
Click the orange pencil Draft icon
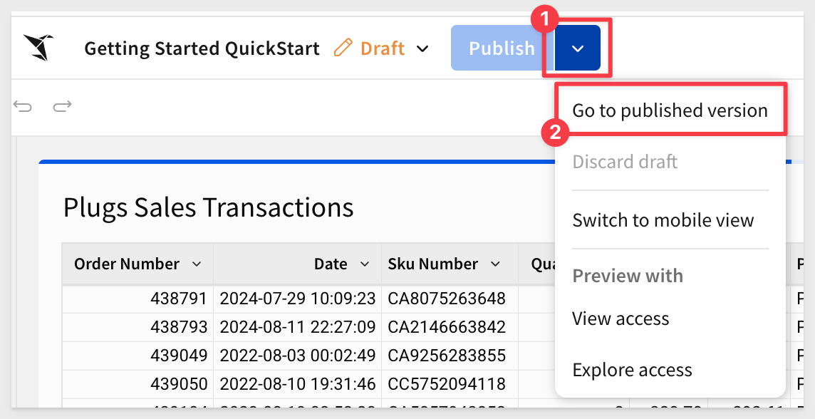coord(343,48)
